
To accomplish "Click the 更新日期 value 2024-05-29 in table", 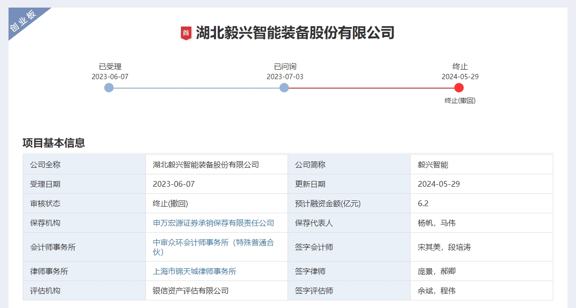I will pos(439,184).
